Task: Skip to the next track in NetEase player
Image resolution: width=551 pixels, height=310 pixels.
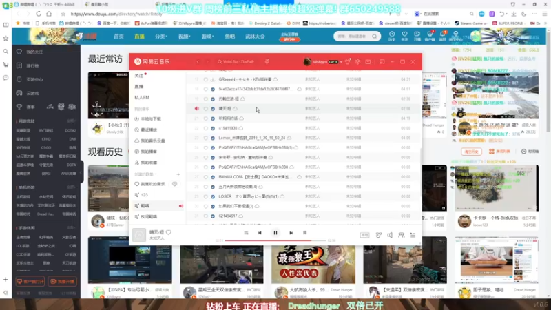Action: [291, 233]
